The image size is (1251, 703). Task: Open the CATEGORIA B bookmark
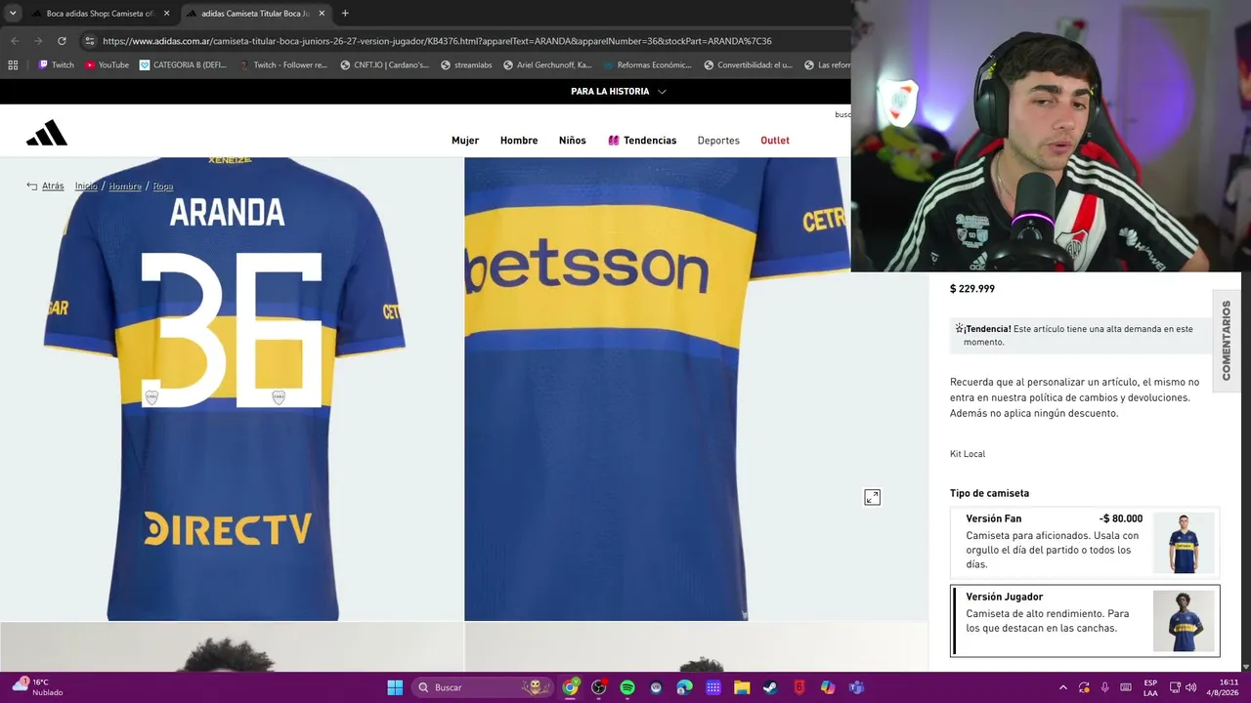point(183,65)
